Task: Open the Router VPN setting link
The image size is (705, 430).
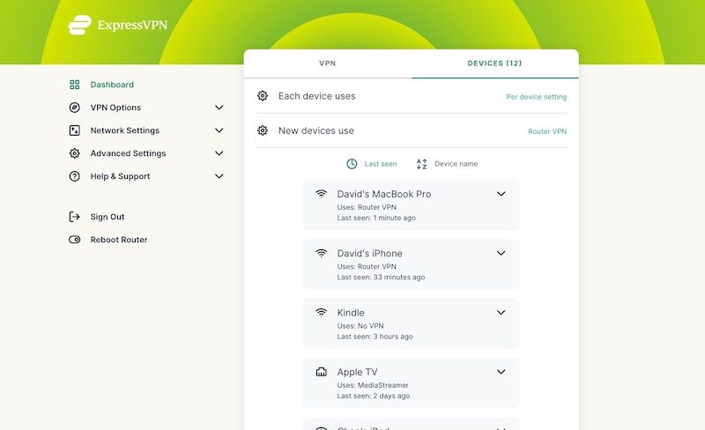Action: pos(547,131)
